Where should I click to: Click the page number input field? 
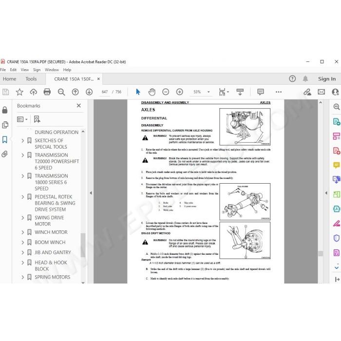[105, 92]
